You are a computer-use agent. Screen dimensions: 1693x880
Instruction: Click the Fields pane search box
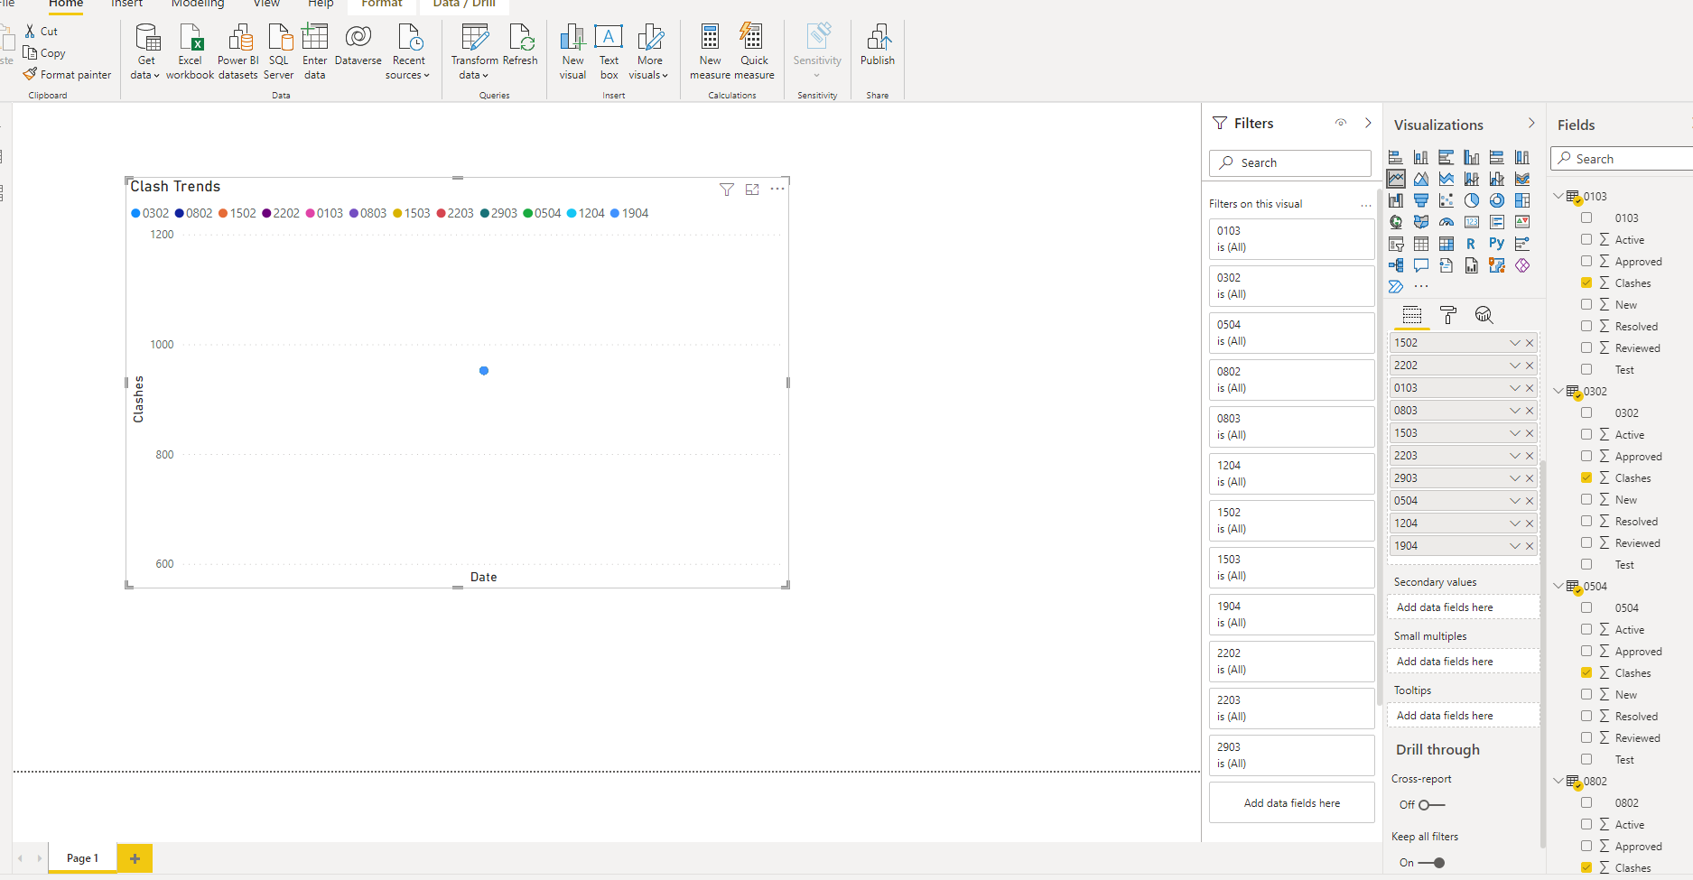point(1622,159)
